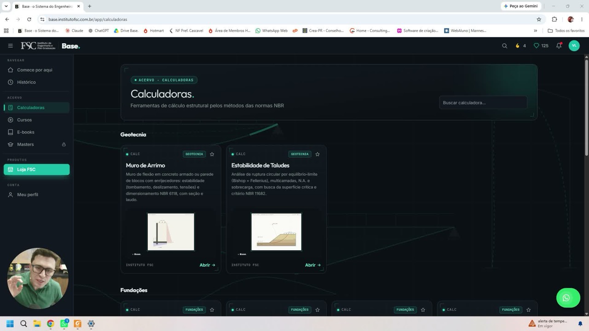Select the Base browser tab
The width and height of the screenshot is (589, 331).
click(x=47, y=6)
